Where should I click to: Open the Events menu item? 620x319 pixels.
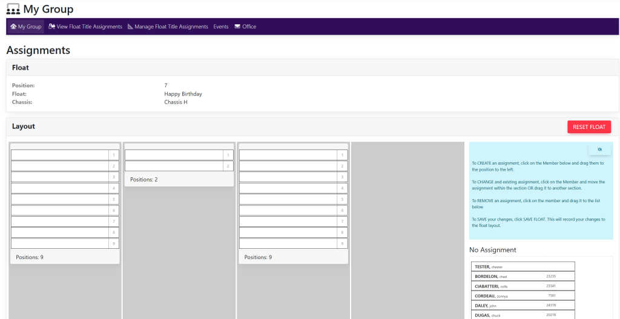tap(221, 27)
